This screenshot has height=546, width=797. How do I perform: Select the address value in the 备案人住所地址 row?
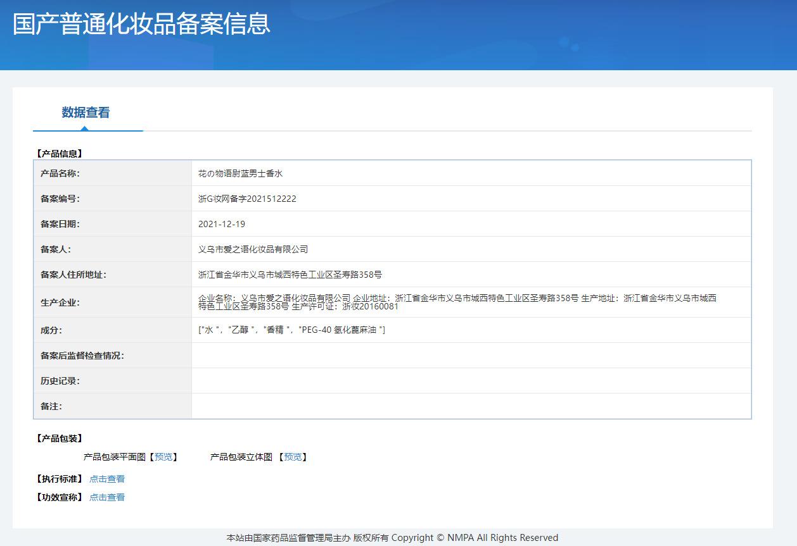pos(290,275)
